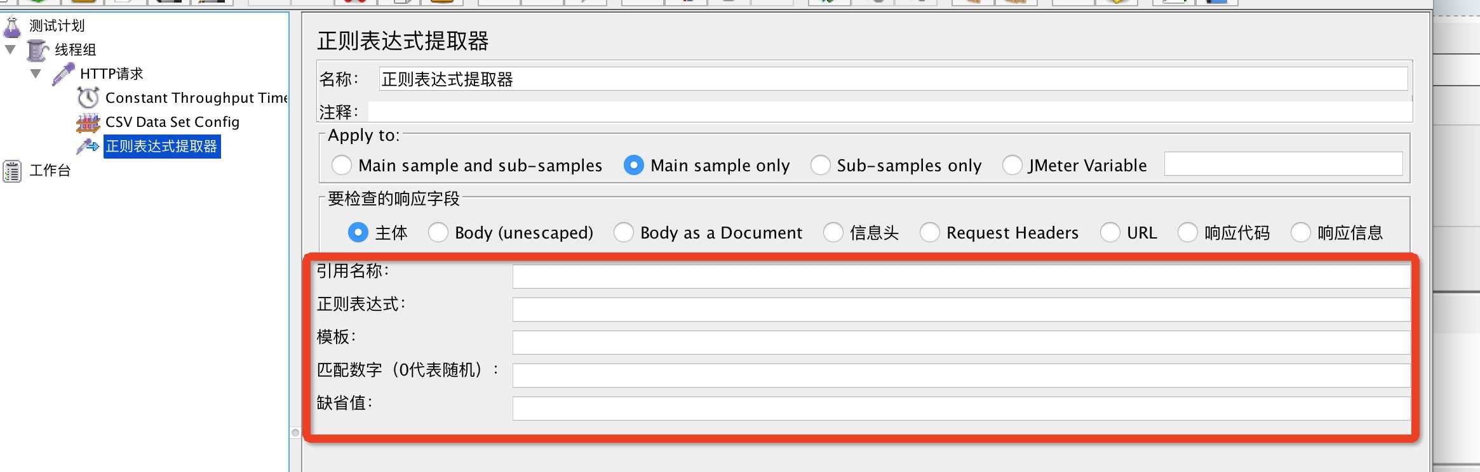Select 响应代码 radio button

(x=1188, y=233)
